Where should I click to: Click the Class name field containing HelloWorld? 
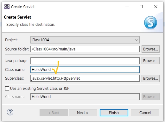point(85,69)
